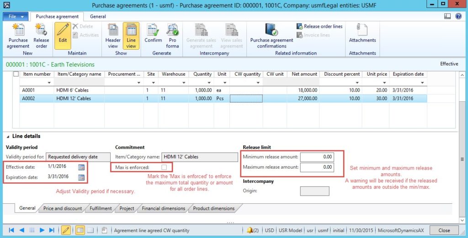
Task: Select the General line details tab
Action: pos(27,208)
